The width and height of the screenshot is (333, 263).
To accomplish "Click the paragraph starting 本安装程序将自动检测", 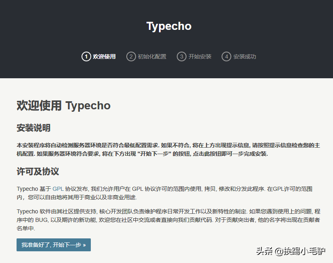I will click(x=168, y=149).
